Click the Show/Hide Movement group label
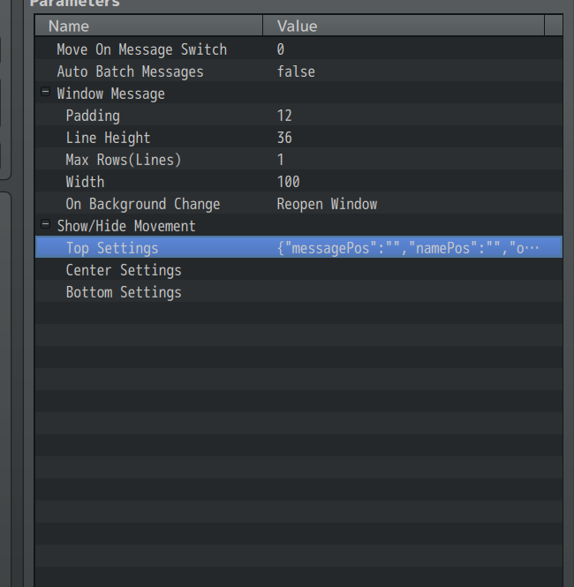 point(126,226)
